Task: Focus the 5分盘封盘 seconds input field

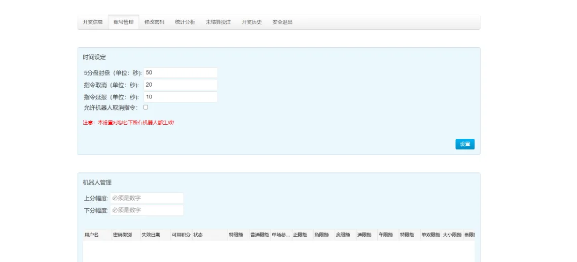Action: coord(181,73)
